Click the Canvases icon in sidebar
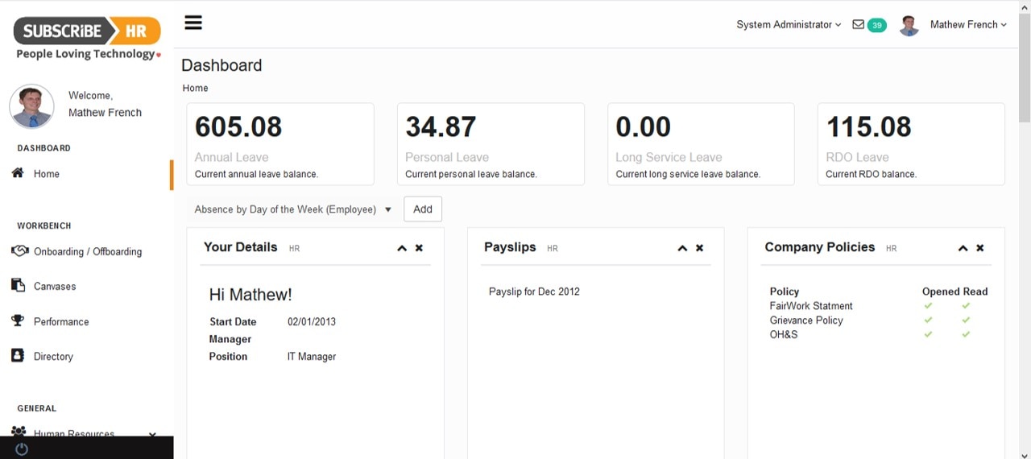 tap(18, 286)
